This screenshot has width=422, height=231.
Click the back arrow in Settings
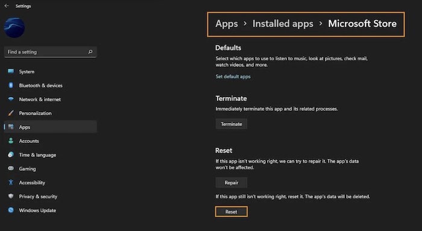7,5
